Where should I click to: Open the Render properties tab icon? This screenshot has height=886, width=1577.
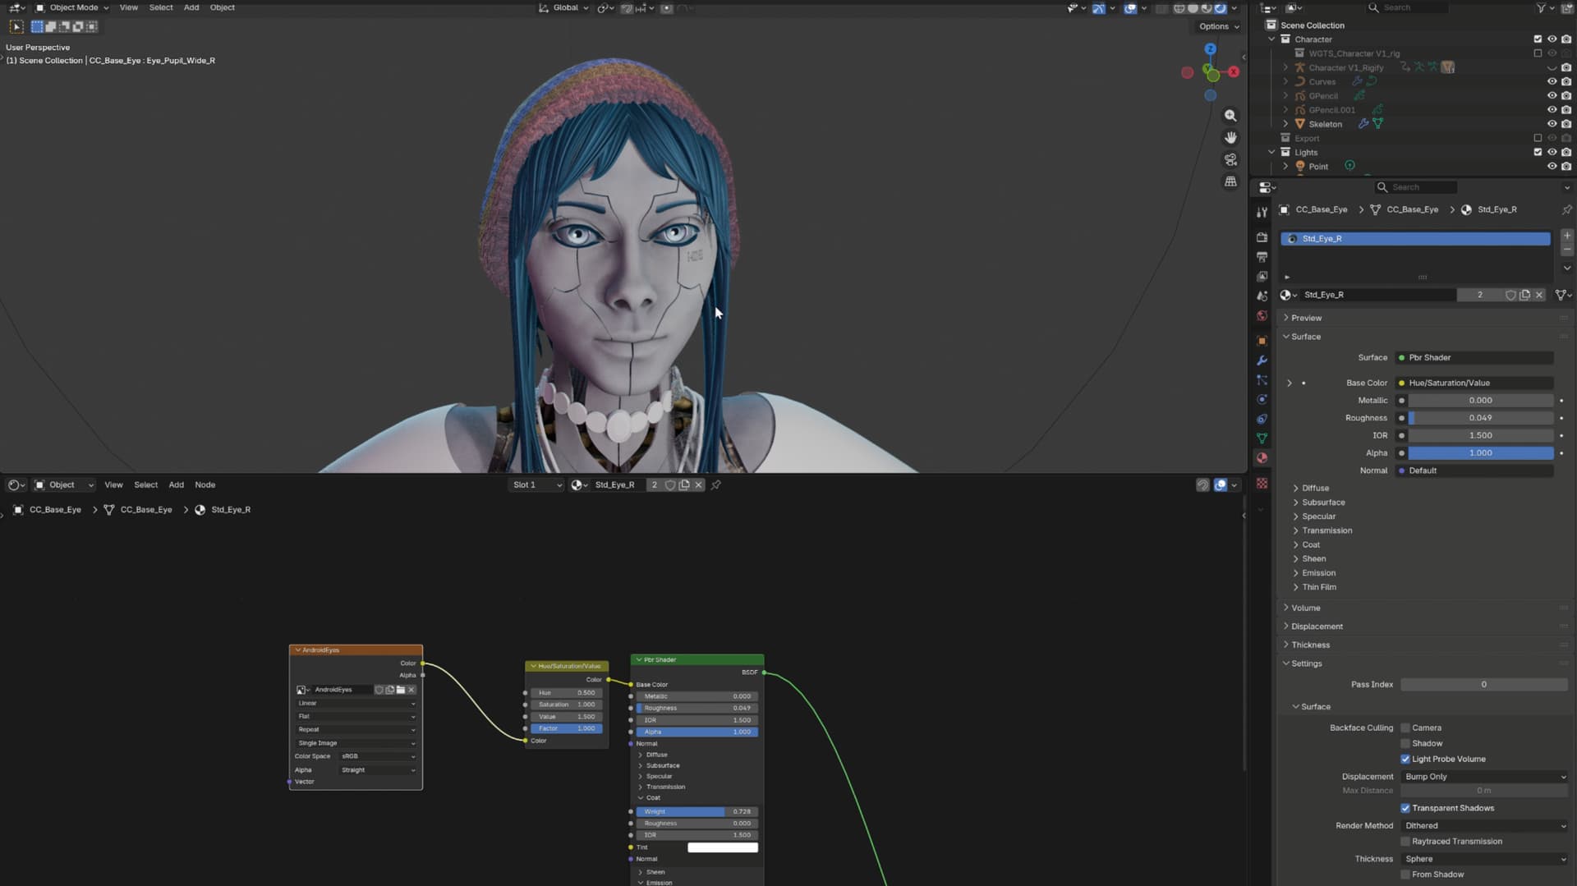1262,237
